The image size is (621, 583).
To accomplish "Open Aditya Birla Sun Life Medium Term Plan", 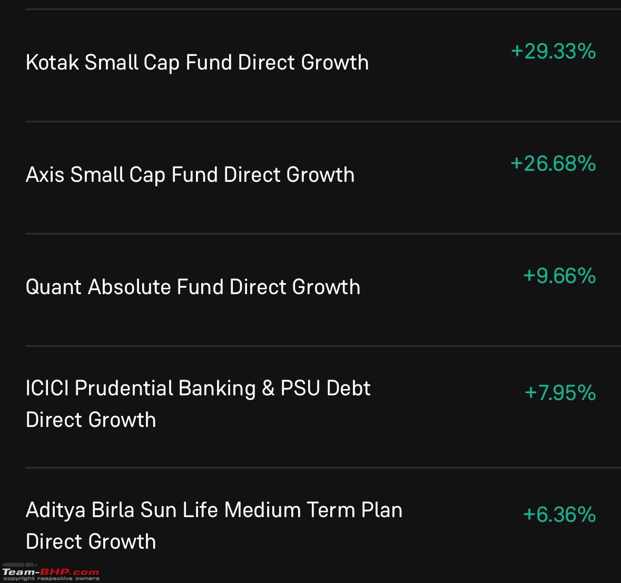I will pos(214,526).
